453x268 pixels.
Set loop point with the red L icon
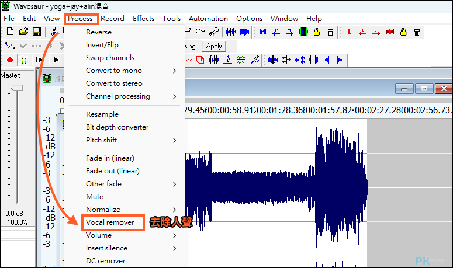coord(350,32)
